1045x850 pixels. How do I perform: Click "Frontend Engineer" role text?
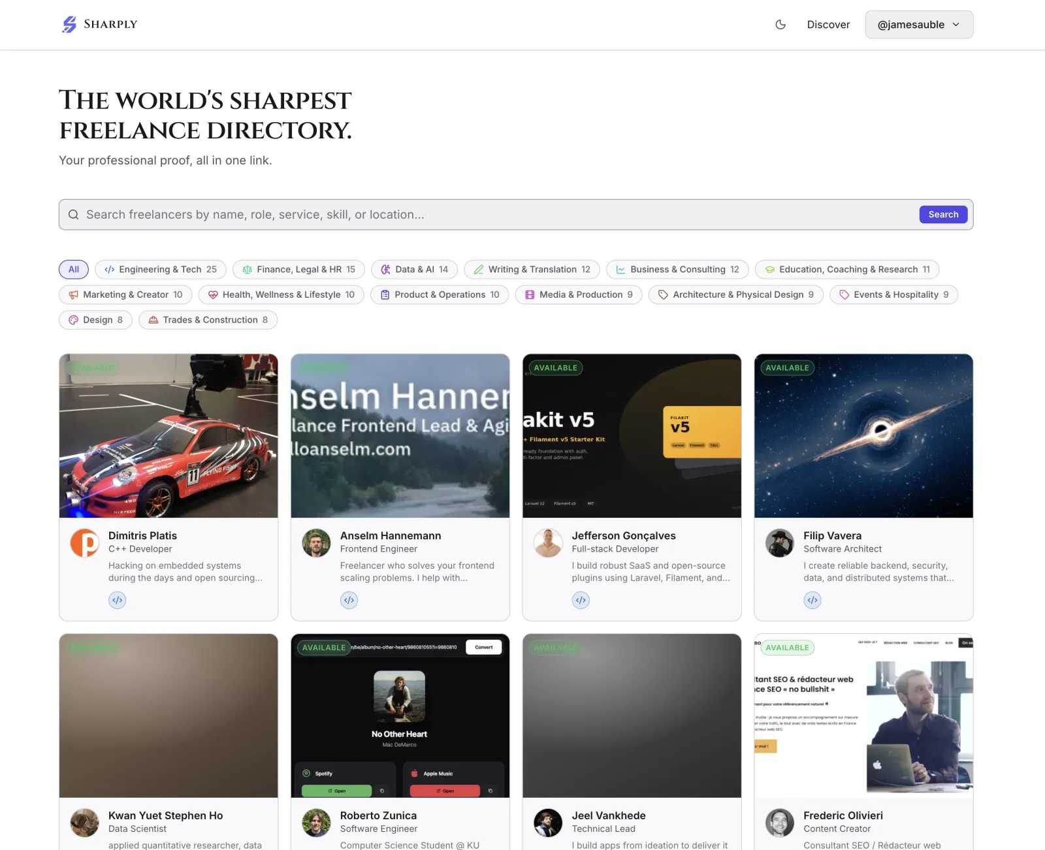[x=379, y=549]
